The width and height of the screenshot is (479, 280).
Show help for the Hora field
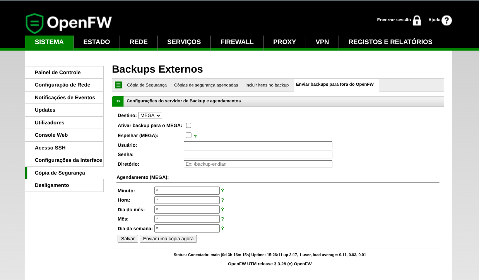pos(222,200)
